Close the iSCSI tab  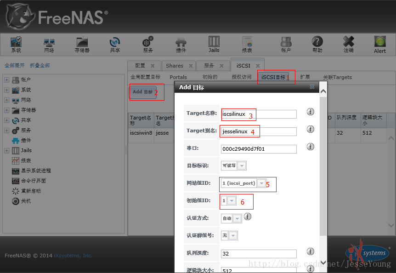click(258, 66)
